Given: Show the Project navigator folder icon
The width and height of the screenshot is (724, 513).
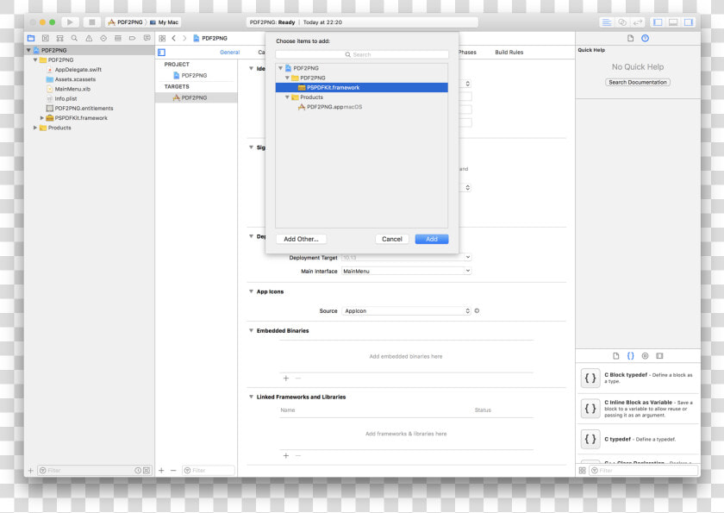Looking at the screenshot, I should coord(31,38).
